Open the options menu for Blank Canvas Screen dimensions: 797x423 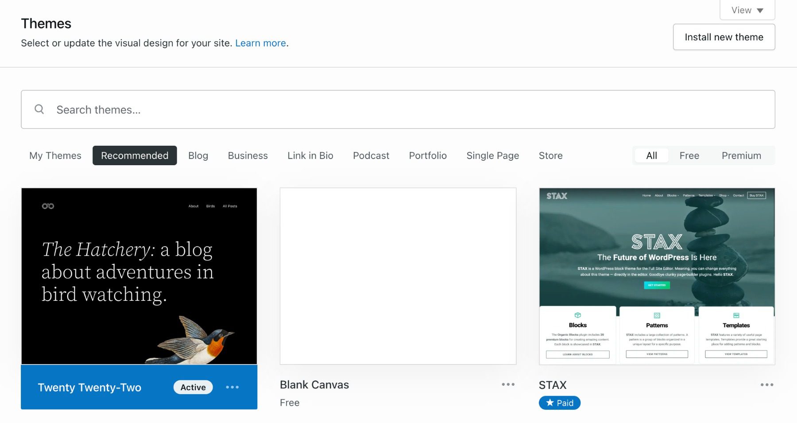tap(507, 384)
